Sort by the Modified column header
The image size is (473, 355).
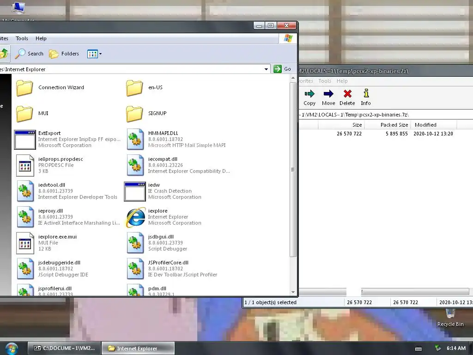click(434, 125)
